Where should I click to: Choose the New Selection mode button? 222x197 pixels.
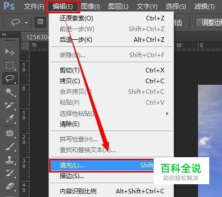pos(40,22)
